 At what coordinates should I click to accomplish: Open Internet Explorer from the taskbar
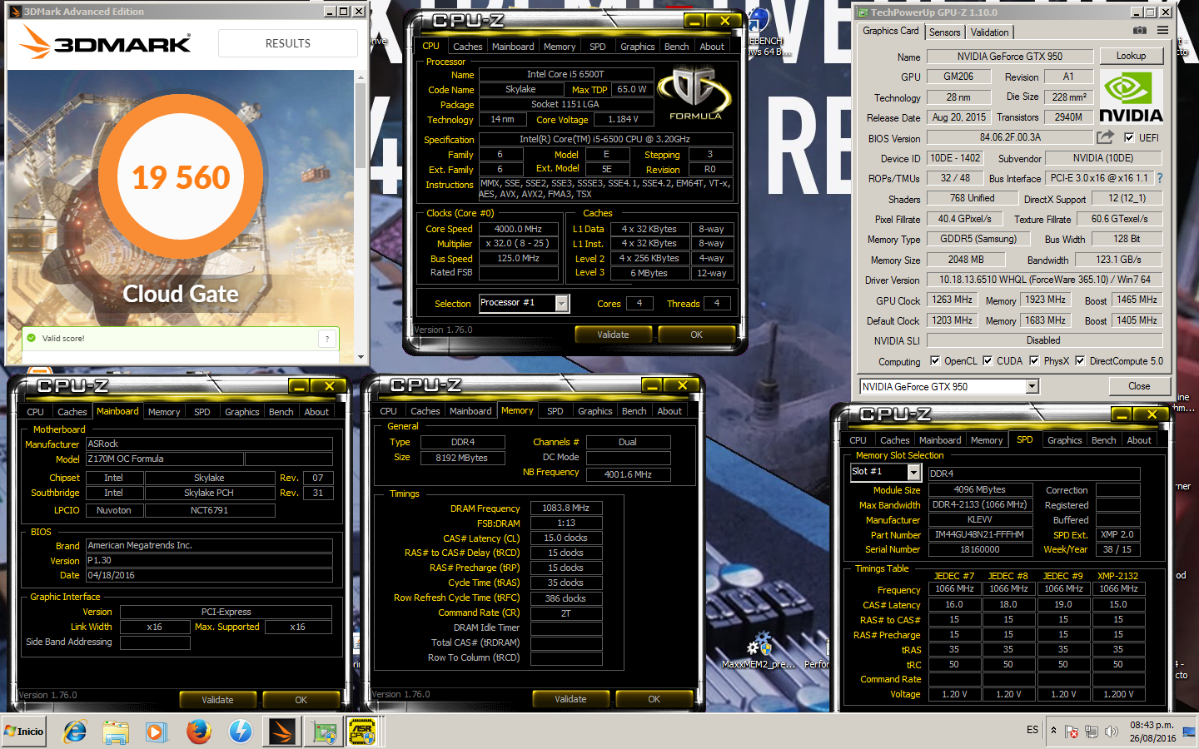coord(75,732)
